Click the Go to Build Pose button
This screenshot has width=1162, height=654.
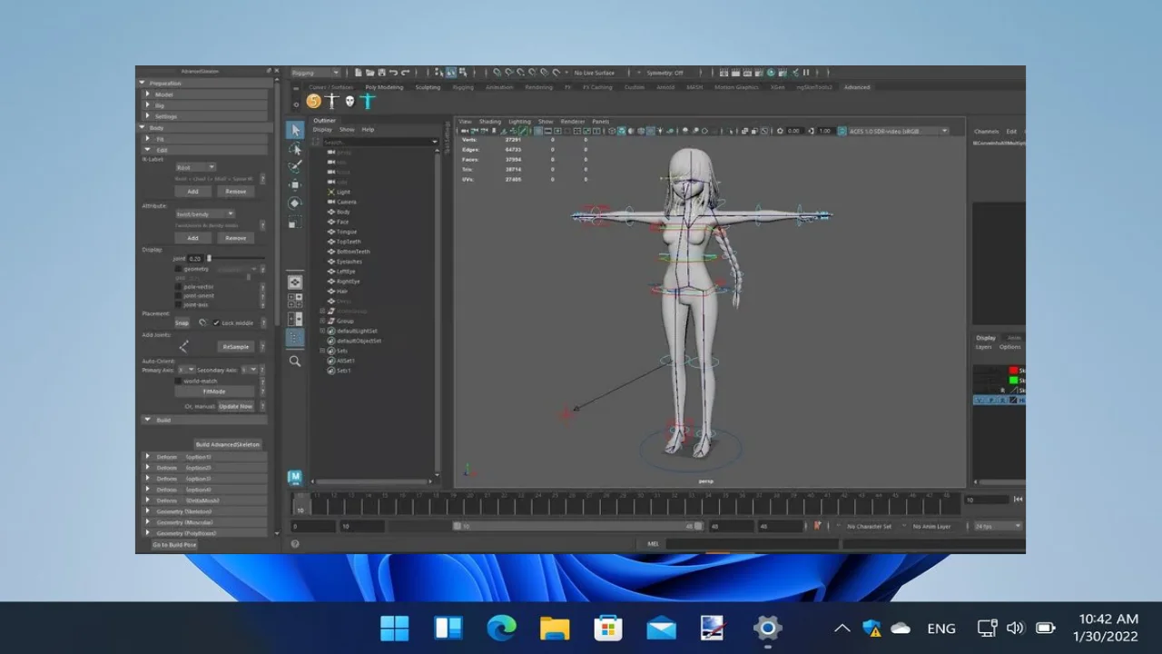pyautogui.click(x=174, y=545)
